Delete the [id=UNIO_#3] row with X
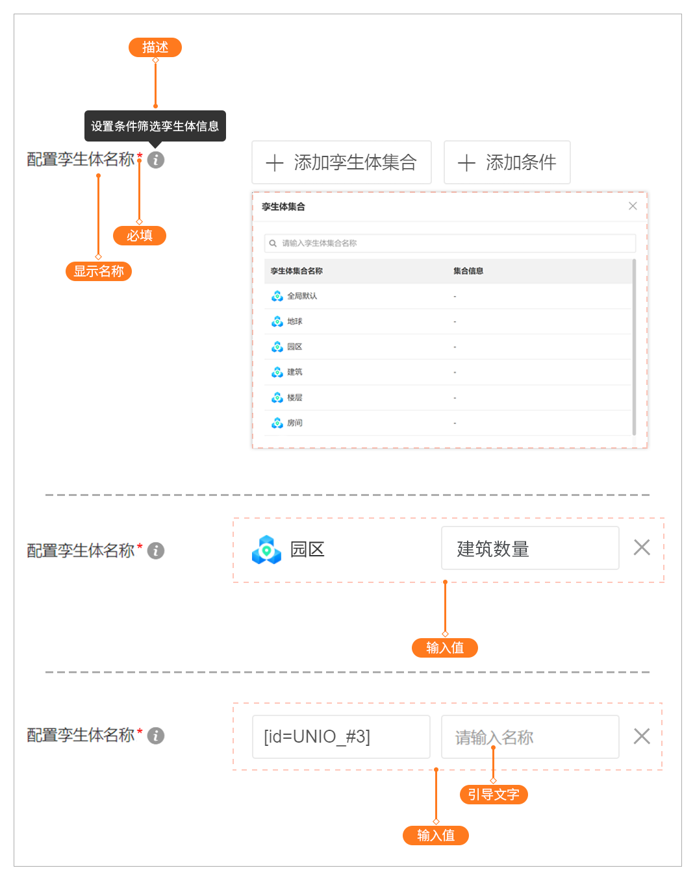695x879 pixels. (642, 736)
